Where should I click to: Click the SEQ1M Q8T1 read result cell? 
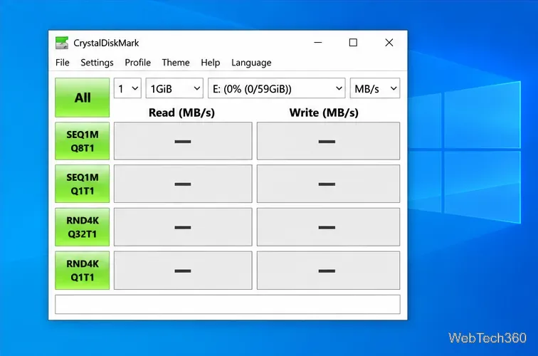pos(183,141)
